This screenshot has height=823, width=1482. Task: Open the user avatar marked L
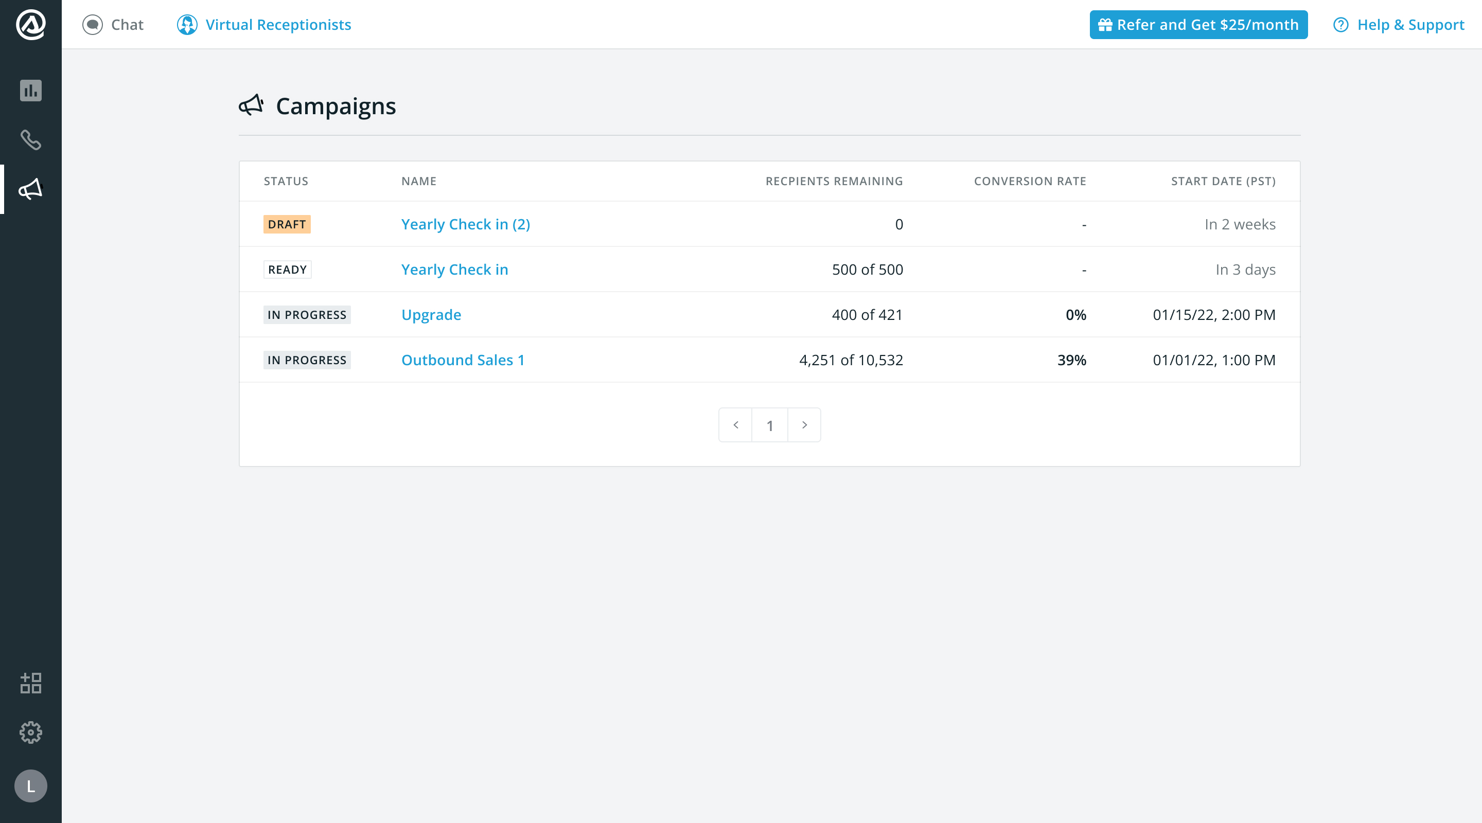[30, 786]
